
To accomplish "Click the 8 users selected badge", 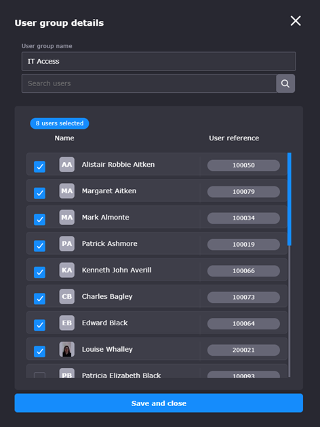I will pos(60,123).
